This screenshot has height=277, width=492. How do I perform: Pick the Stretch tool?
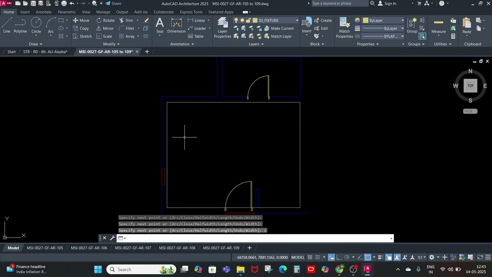click(82, 36)
